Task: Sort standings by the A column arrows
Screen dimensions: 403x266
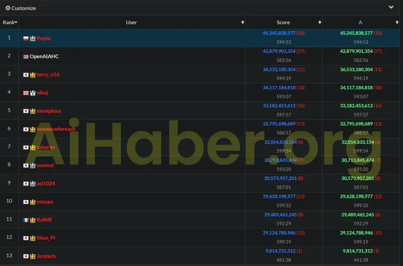Action: (397, 22)
